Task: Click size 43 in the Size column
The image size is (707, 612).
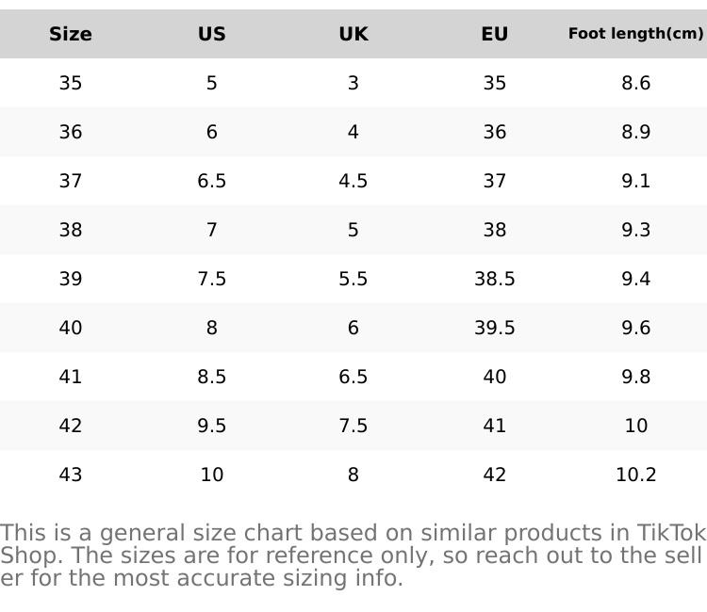Action: [71, 475]
